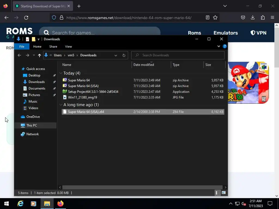Click the tracking protection shield icon
Image resolution: width=279 pixels, height=209 pixels.
click(54, 17)
